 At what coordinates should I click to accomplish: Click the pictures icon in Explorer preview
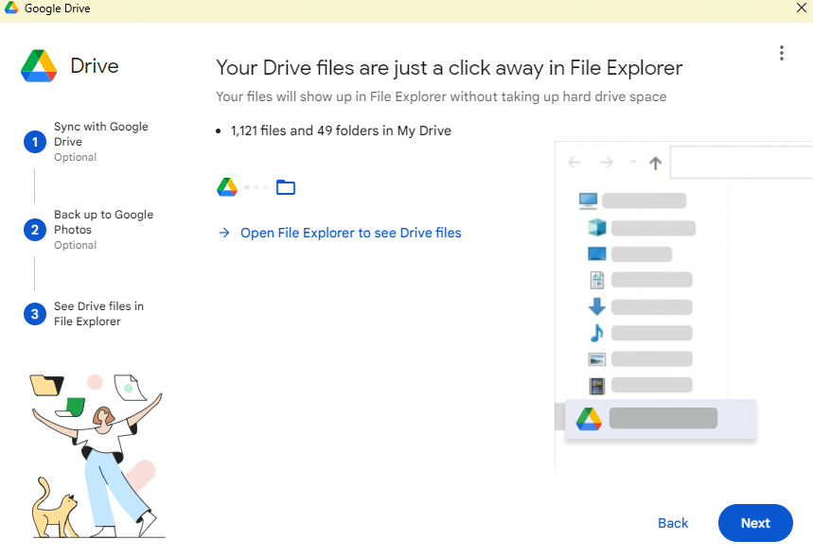pyautogui.click(x=597, y=359)
